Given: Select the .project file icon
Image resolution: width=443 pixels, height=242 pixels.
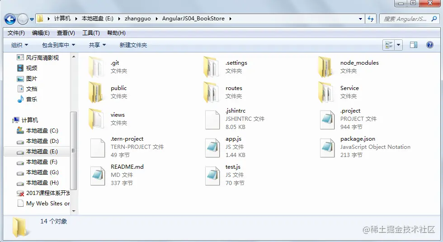Looking at the screenshot, I should (327, 119).
